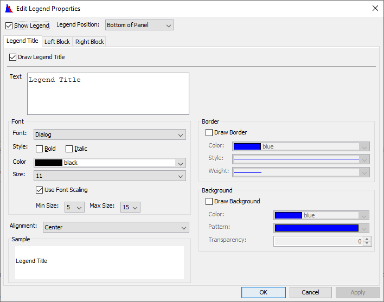
Task: Expand the Font dropdown showing Dialog
Action: [110, 134]
